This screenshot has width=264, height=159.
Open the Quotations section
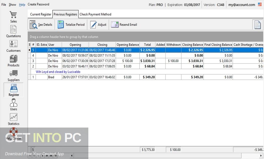[x=13, y=31]
